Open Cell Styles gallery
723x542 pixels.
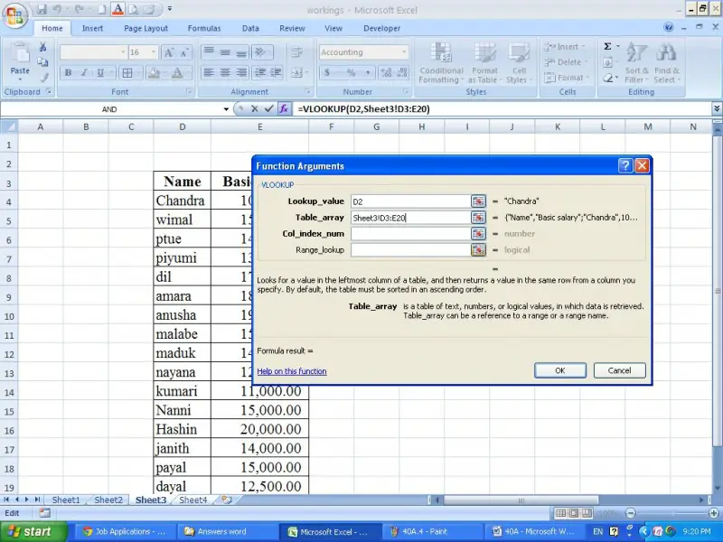[519, 63]
